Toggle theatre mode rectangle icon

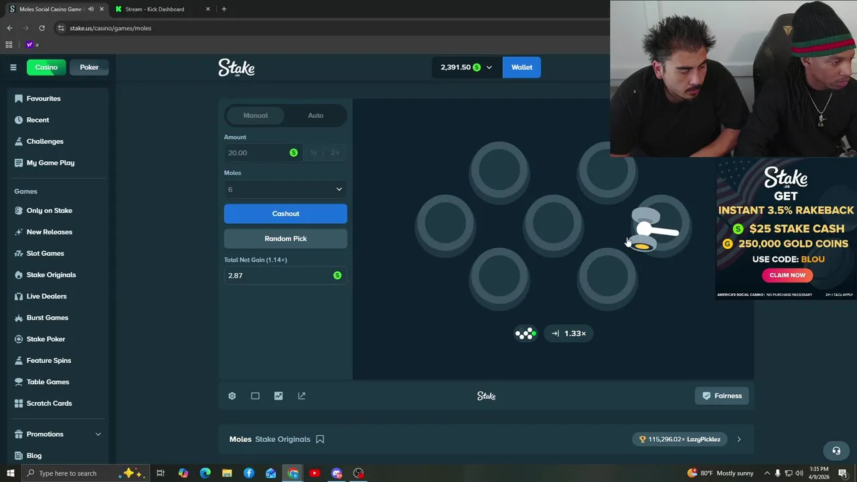click(x=255, y=396)
